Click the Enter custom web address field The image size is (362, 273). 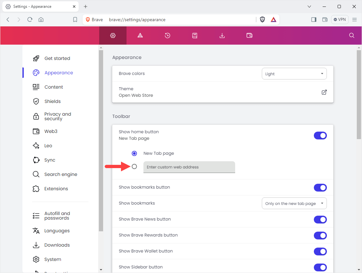(189, 167)
